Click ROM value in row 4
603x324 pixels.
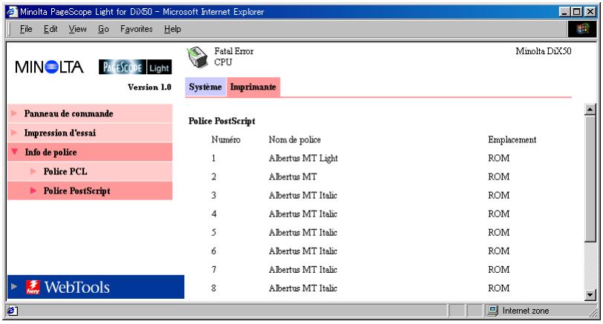(499, 214)
